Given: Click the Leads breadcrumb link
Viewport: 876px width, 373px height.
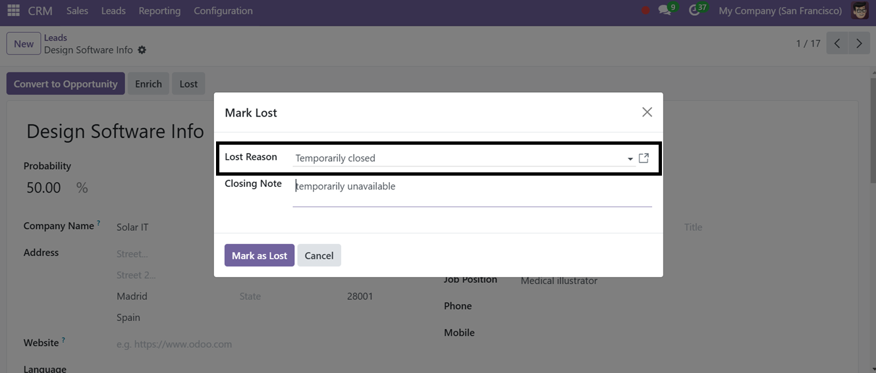Looking at the screenshot, I should 56,37.
